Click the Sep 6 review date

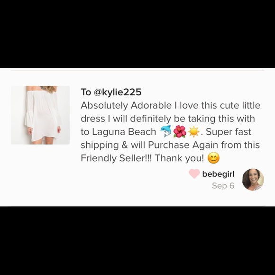(223, 186)
